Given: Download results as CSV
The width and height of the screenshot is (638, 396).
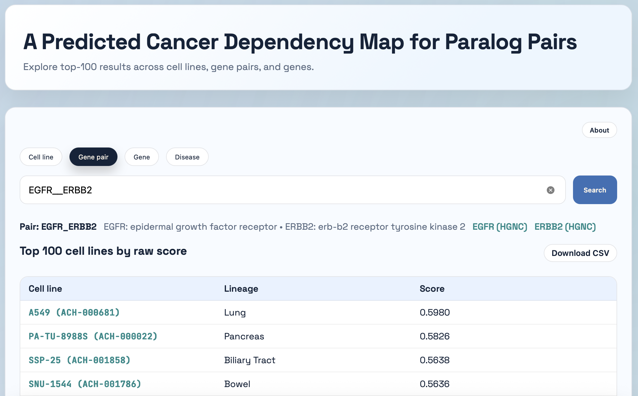Looking at the screenshot, I should pyautogui.click(x=580, y=253).
